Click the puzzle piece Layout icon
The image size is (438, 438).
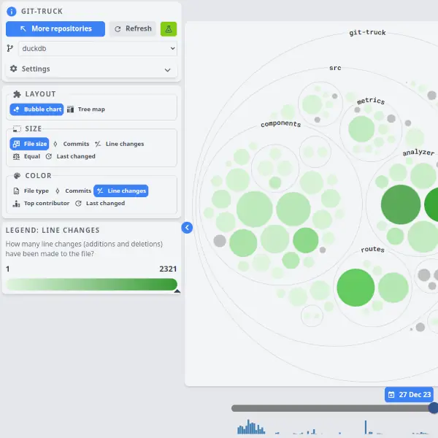[x=17, y=94]
